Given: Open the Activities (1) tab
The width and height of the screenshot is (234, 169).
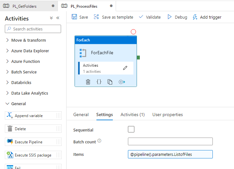Looking at the screenshot, I should click(x=132, y=114).
